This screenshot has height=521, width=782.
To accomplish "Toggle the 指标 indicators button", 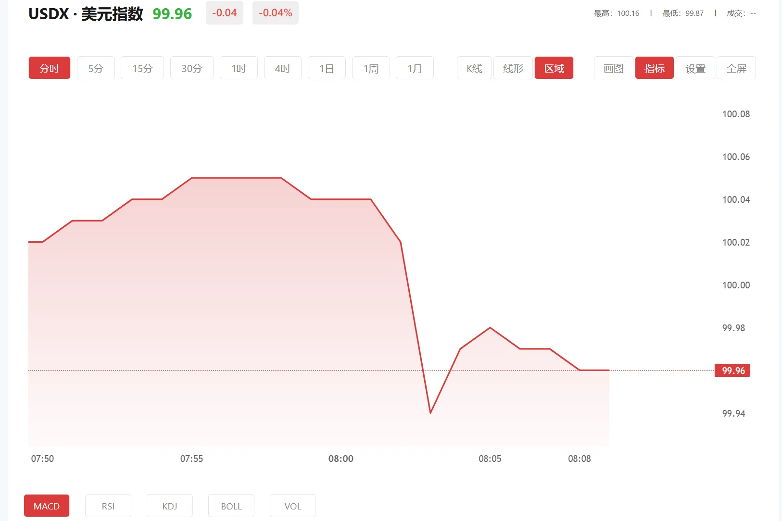I will [654, 68].
